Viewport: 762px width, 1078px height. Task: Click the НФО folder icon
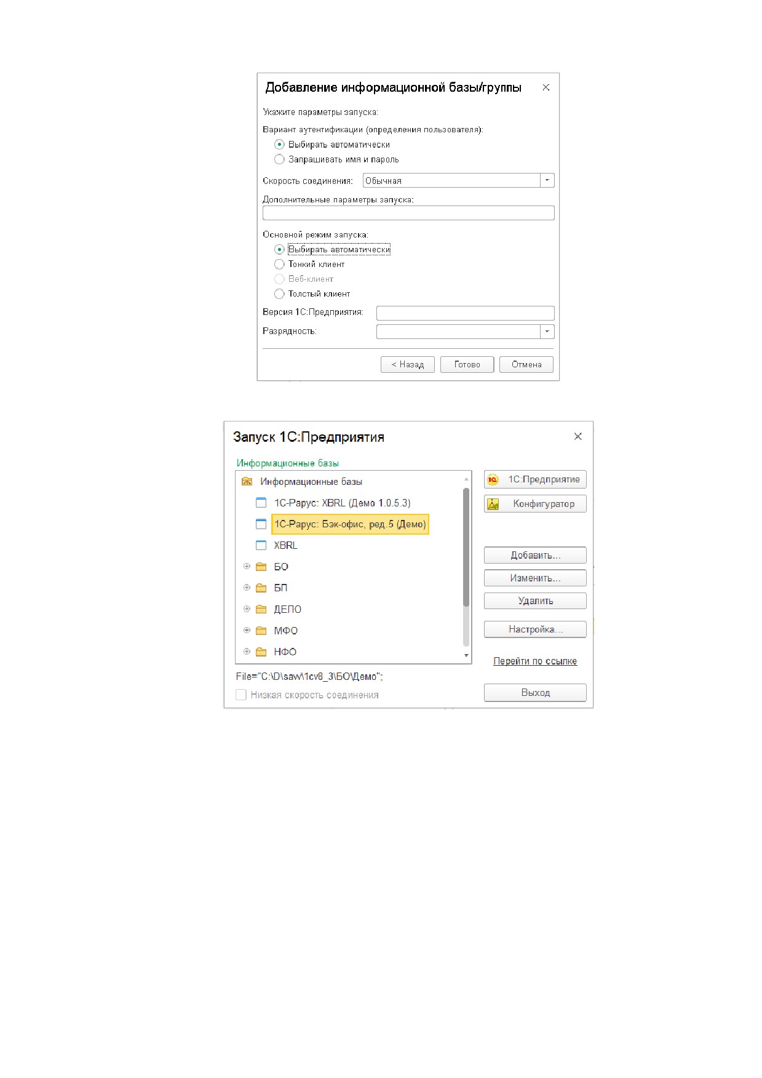(x=261, y=652)
